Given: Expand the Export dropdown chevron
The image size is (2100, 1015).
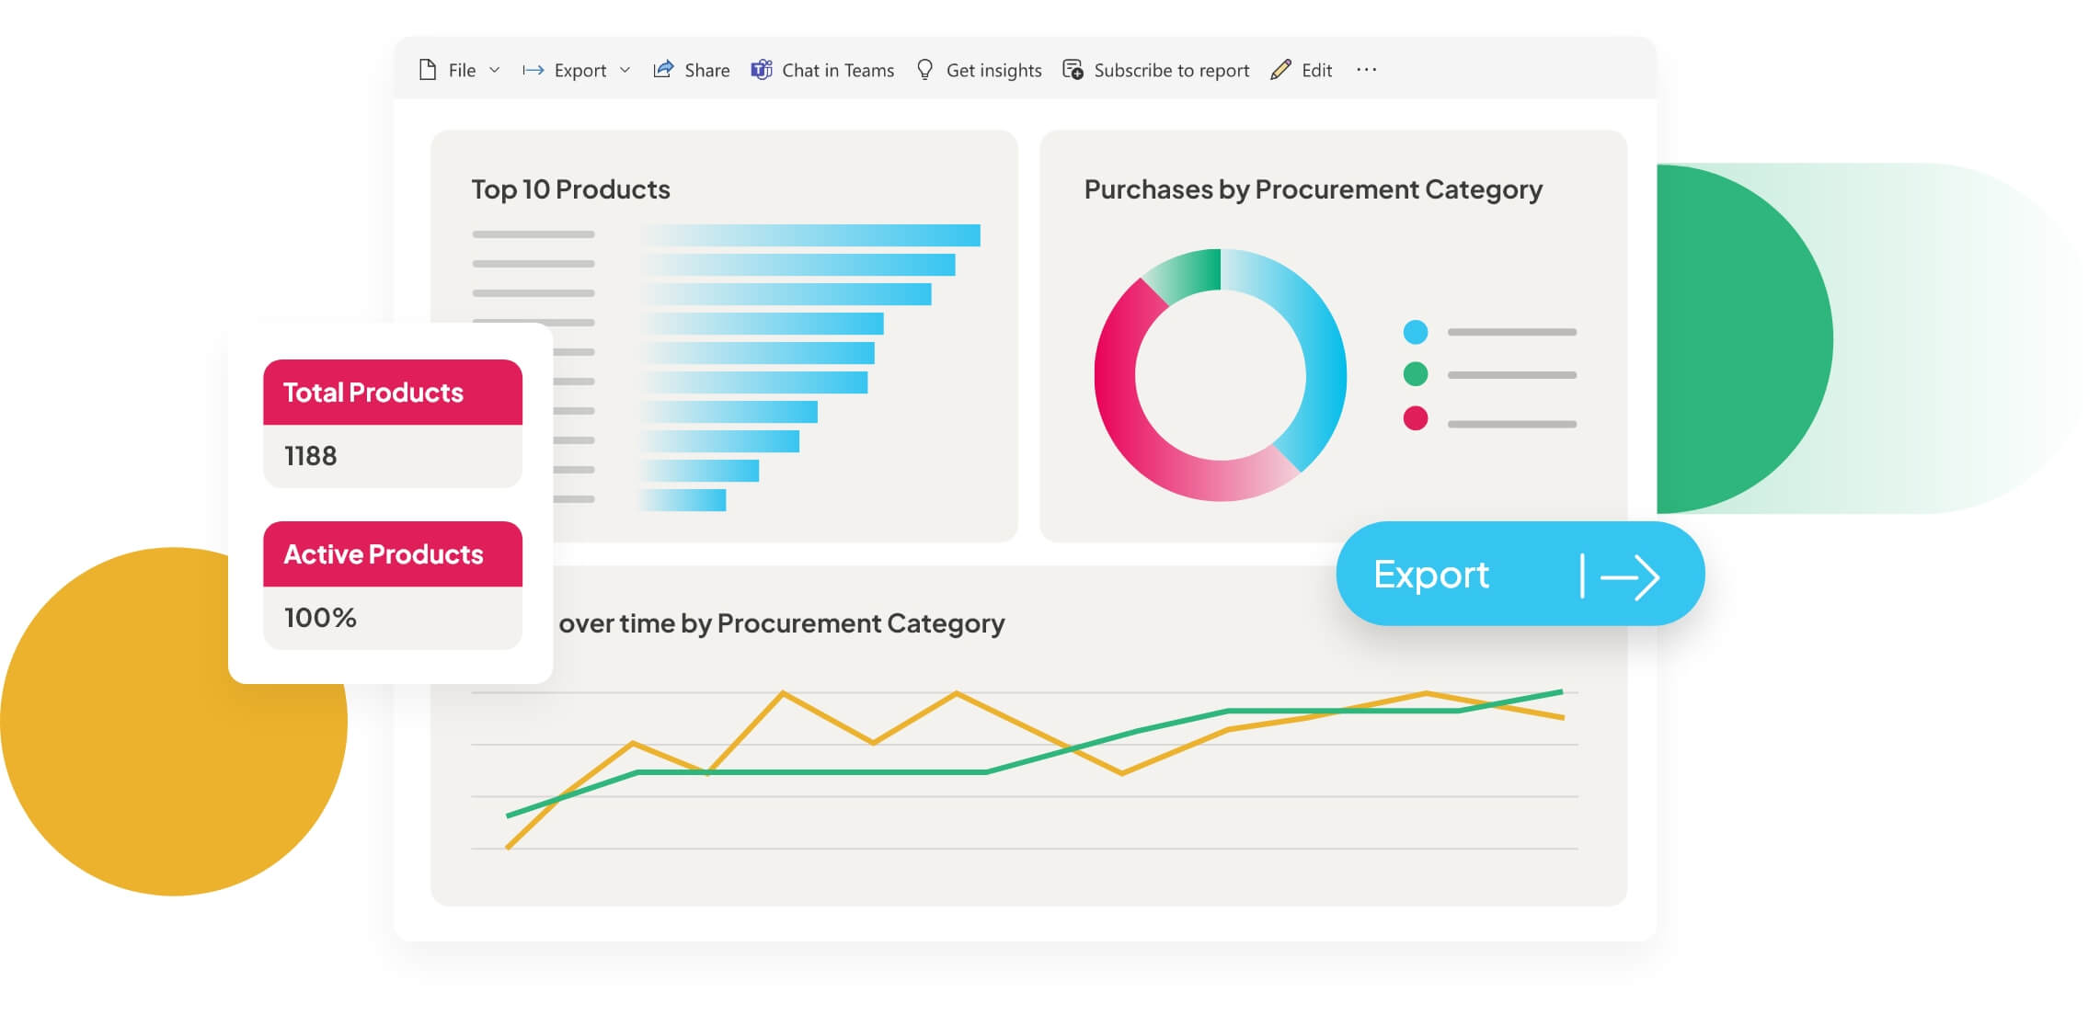Looking at the screenshot, I should pyautogui.click(x=625, y=70).
